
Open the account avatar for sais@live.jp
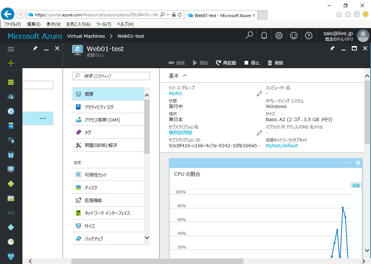(363, 36)
